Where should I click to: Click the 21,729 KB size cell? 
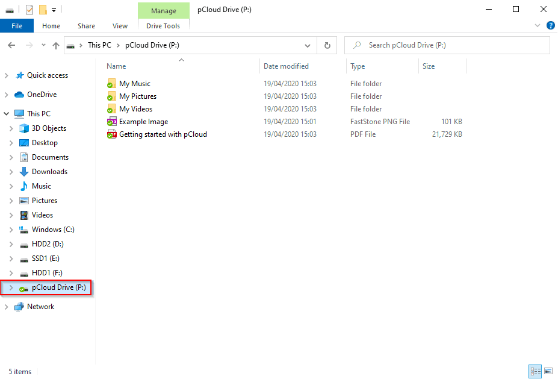coord(447,134)
